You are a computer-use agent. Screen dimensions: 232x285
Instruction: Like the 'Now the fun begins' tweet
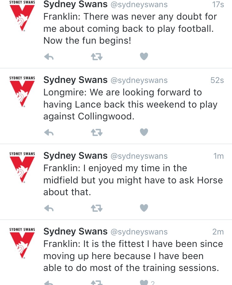(144, 56)
